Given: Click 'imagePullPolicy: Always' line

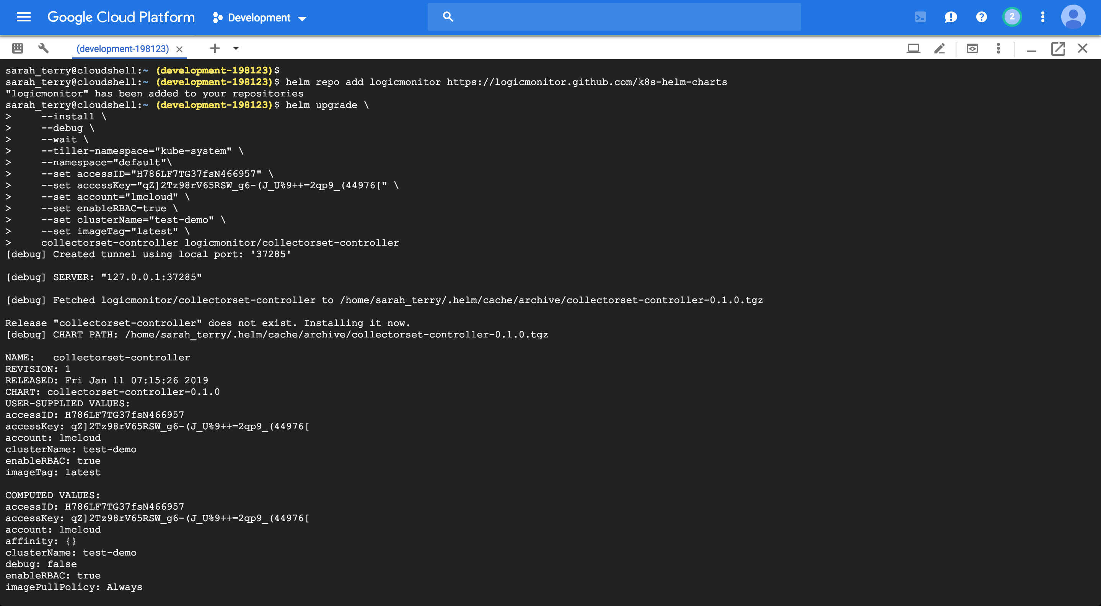Looking at the screenshot, I should 73,587.
